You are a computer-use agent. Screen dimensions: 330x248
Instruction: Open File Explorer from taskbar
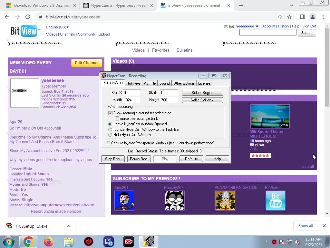click(69, 242)
